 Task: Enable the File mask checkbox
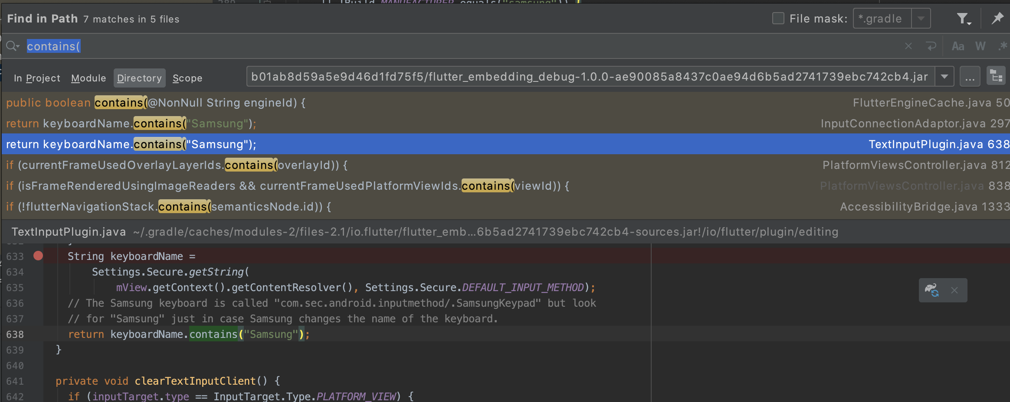tap(777, 18)
